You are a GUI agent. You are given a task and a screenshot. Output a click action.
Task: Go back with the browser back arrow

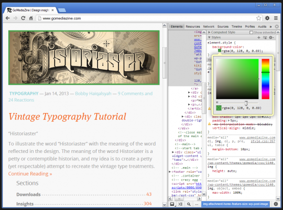click(7, 18)
